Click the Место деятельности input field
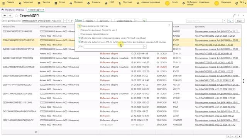 tap(42, 21)
